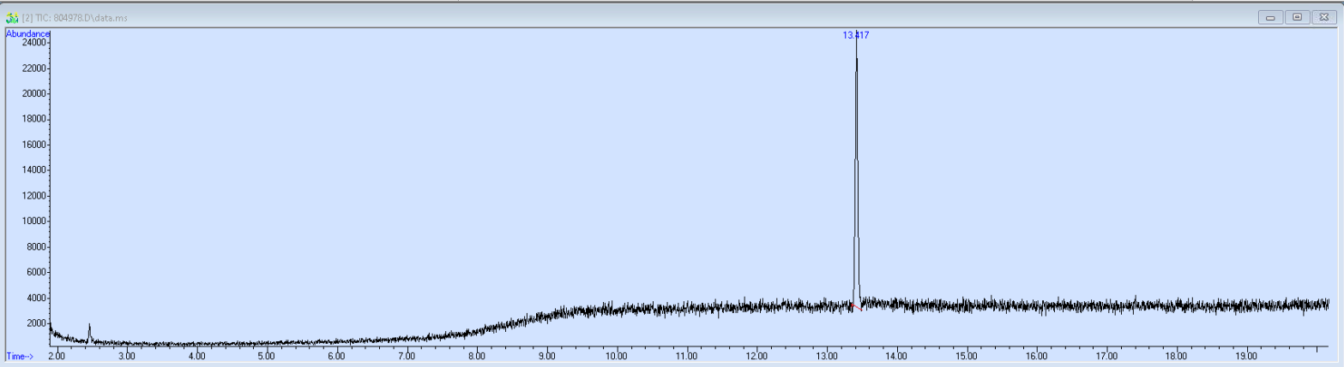Click the 11.00 time axis label
Screen dimensions: 1344x367
(x=686, y=355)
